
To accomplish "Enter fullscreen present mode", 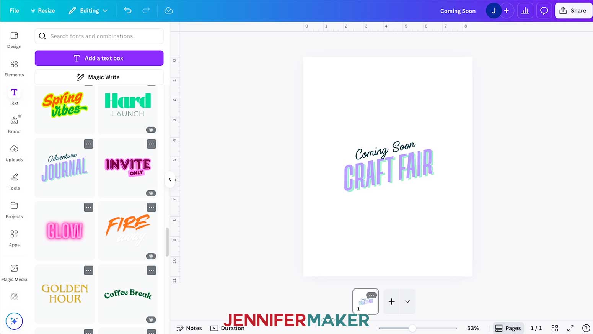I will click(570, 328).
